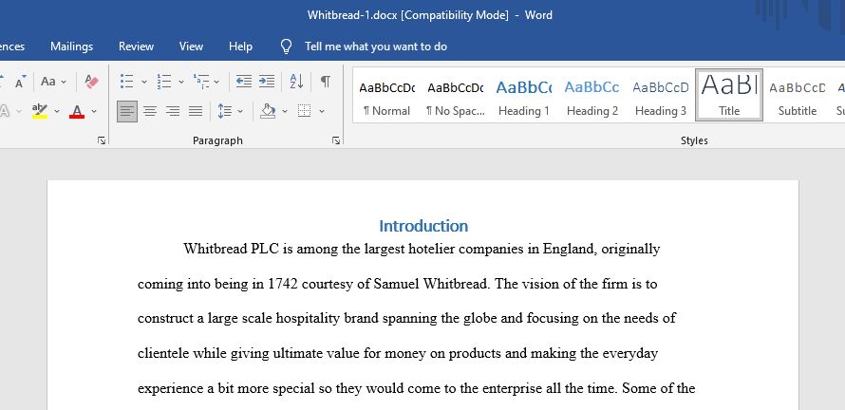Screen dimensions: 845x410
Task: Open the Change Case dropdown arrow
Action: [x=64, y=82]
